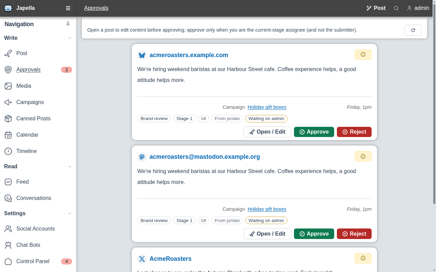Open Social Accounts settings

coord(38,229)
